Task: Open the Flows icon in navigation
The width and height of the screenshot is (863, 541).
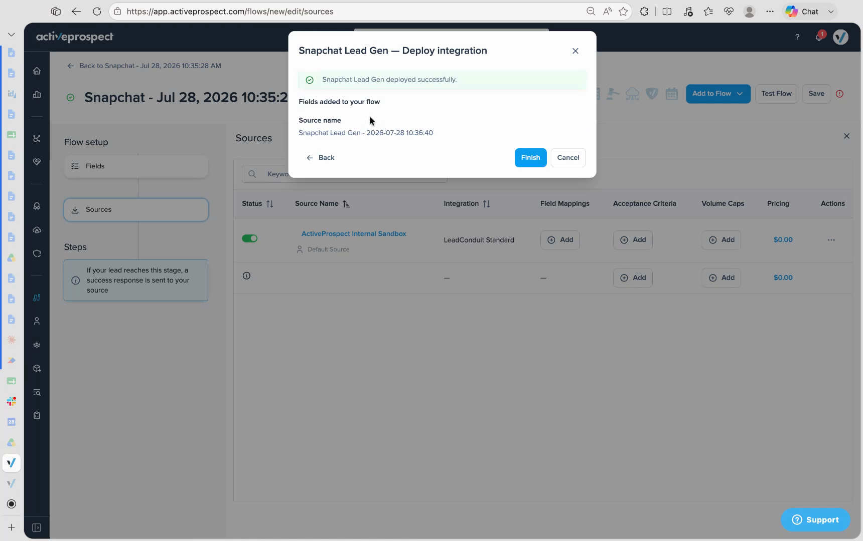Action: pyautogui.click(x=37, y=298)
